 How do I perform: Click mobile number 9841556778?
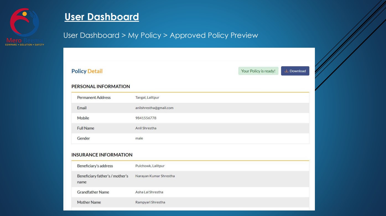point(146,118)
